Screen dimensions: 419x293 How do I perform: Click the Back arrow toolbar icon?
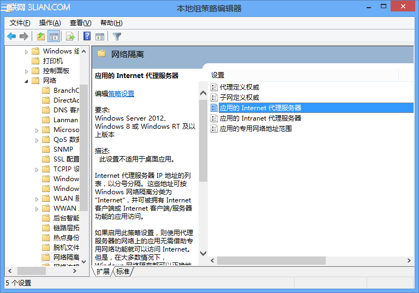tap(11, 36)
